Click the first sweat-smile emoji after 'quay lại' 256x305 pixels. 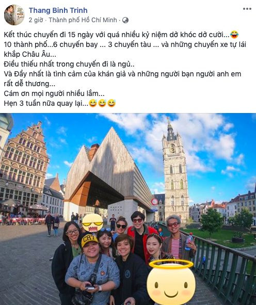click(93, 103)
